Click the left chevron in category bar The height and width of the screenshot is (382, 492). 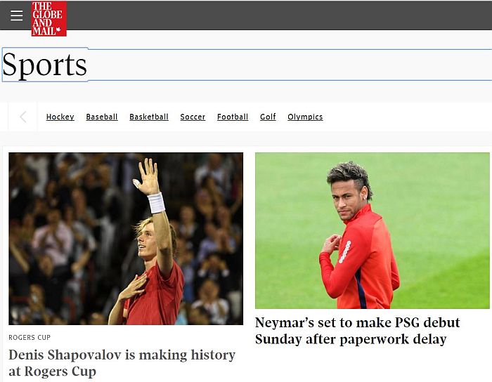click(22, 117)
